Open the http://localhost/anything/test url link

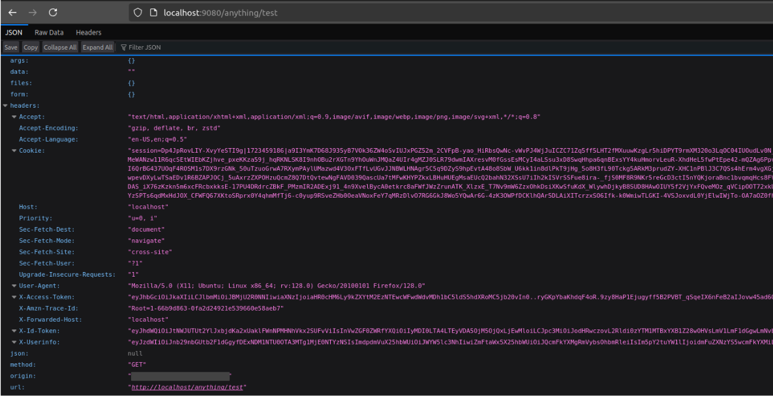[x=187, y=388]
